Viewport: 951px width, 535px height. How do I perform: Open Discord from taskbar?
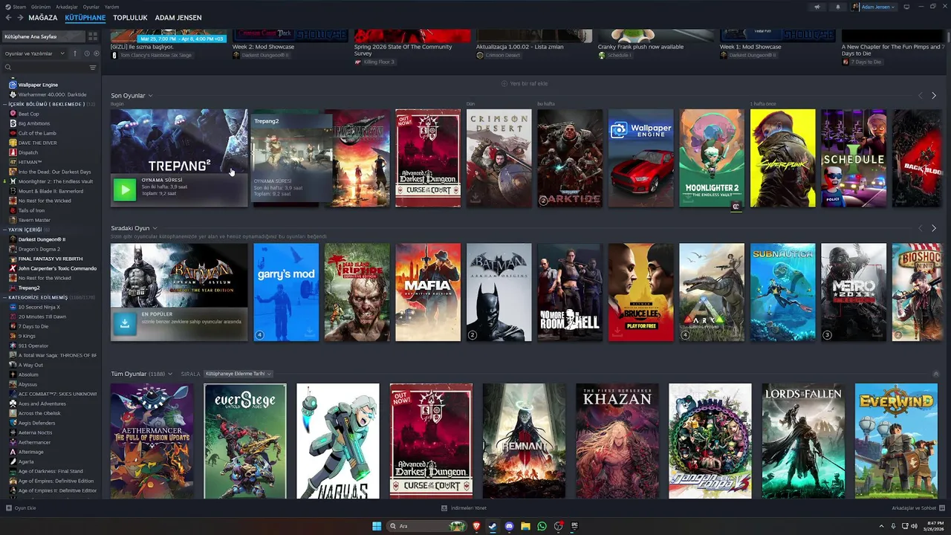coord(509,526)
